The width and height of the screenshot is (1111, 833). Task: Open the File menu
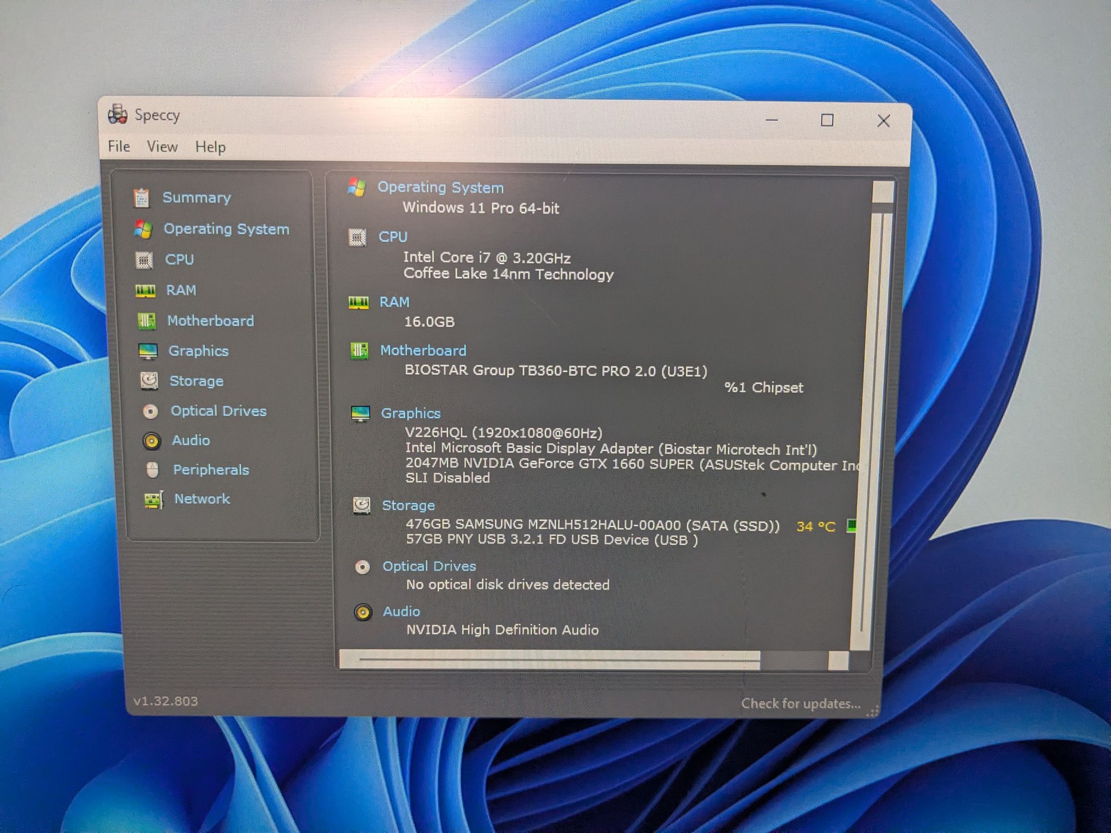coord(119,146)
